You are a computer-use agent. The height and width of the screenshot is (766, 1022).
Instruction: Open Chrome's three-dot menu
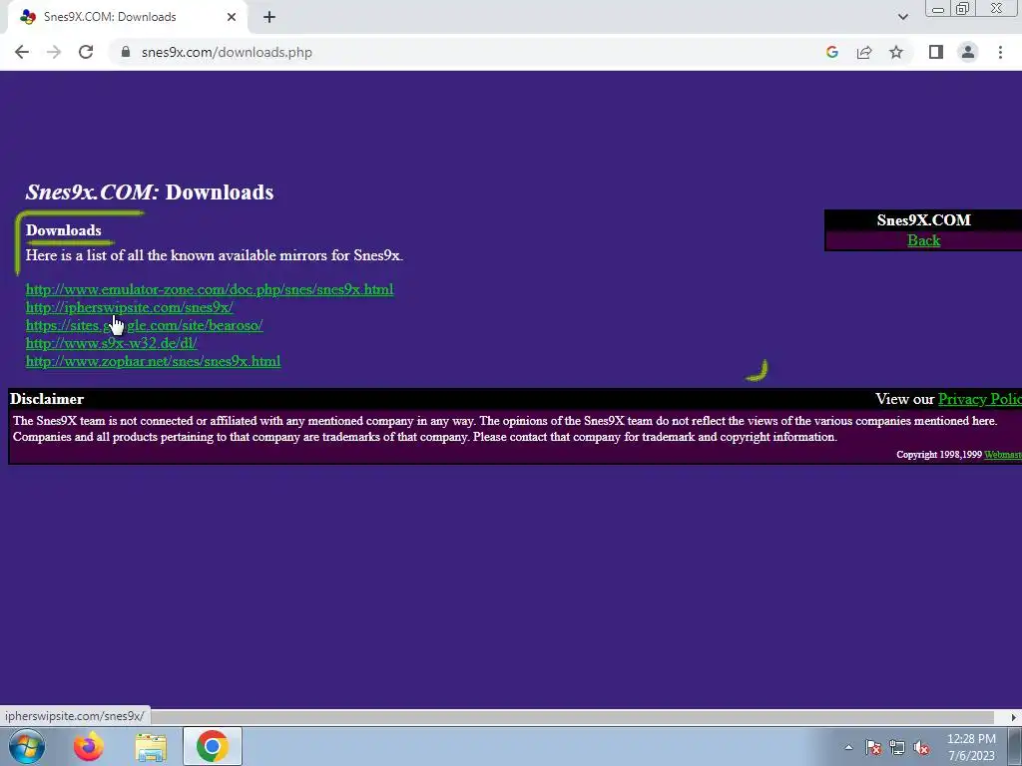click(x=1000, y=52)
